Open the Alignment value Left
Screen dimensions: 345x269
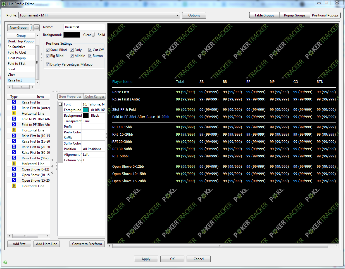tap(93, 155)
